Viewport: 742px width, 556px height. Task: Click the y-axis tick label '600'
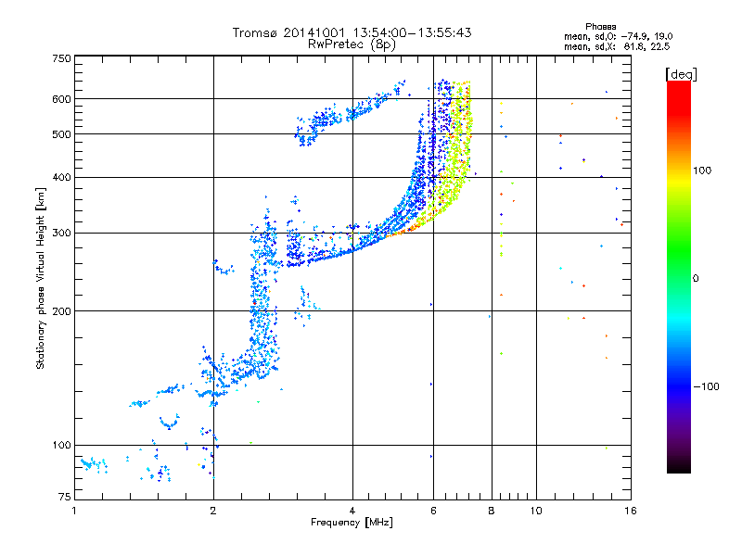click(x=61, y=99)
